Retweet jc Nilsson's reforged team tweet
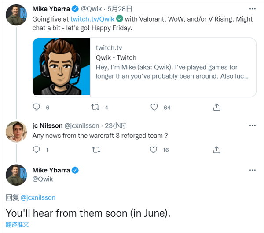 pos(96,150)
